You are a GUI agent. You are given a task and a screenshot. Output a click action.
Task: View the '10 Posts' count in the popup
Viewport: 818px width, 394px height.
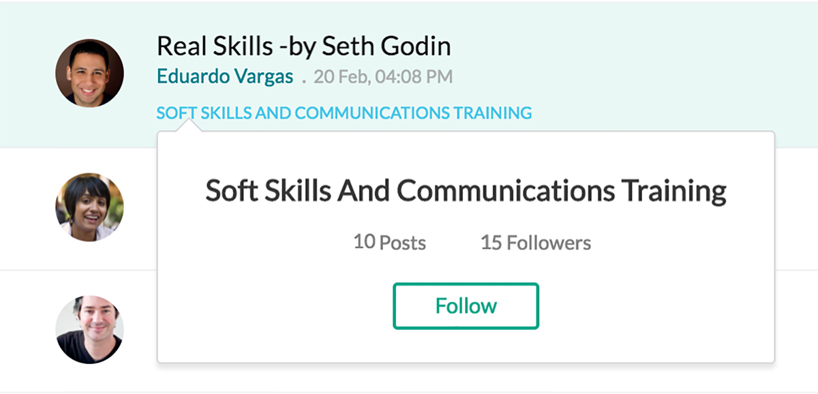[389, 243]
